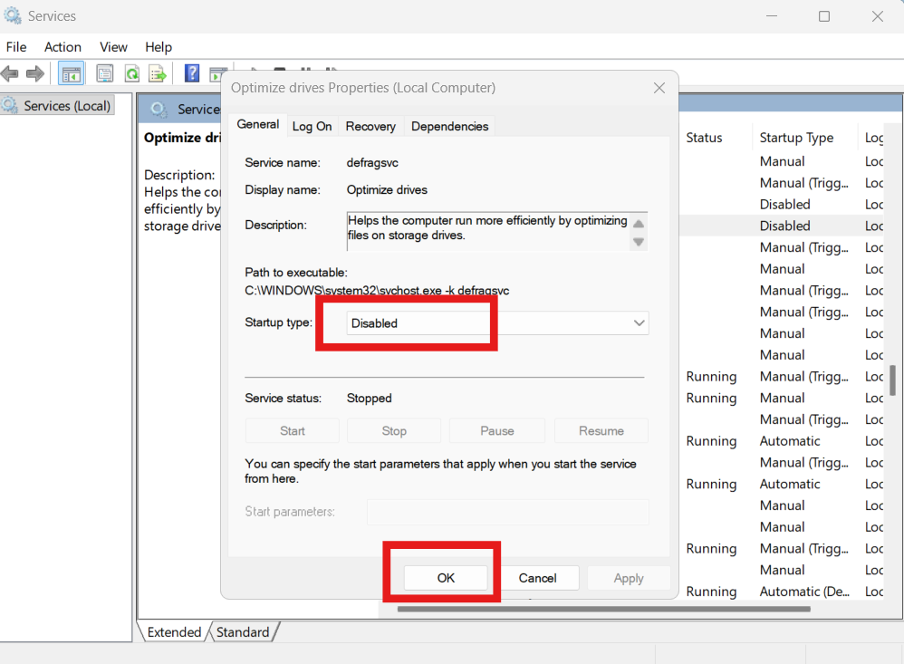Click the Show/Hide Action Pane icon

coord(218,73)
